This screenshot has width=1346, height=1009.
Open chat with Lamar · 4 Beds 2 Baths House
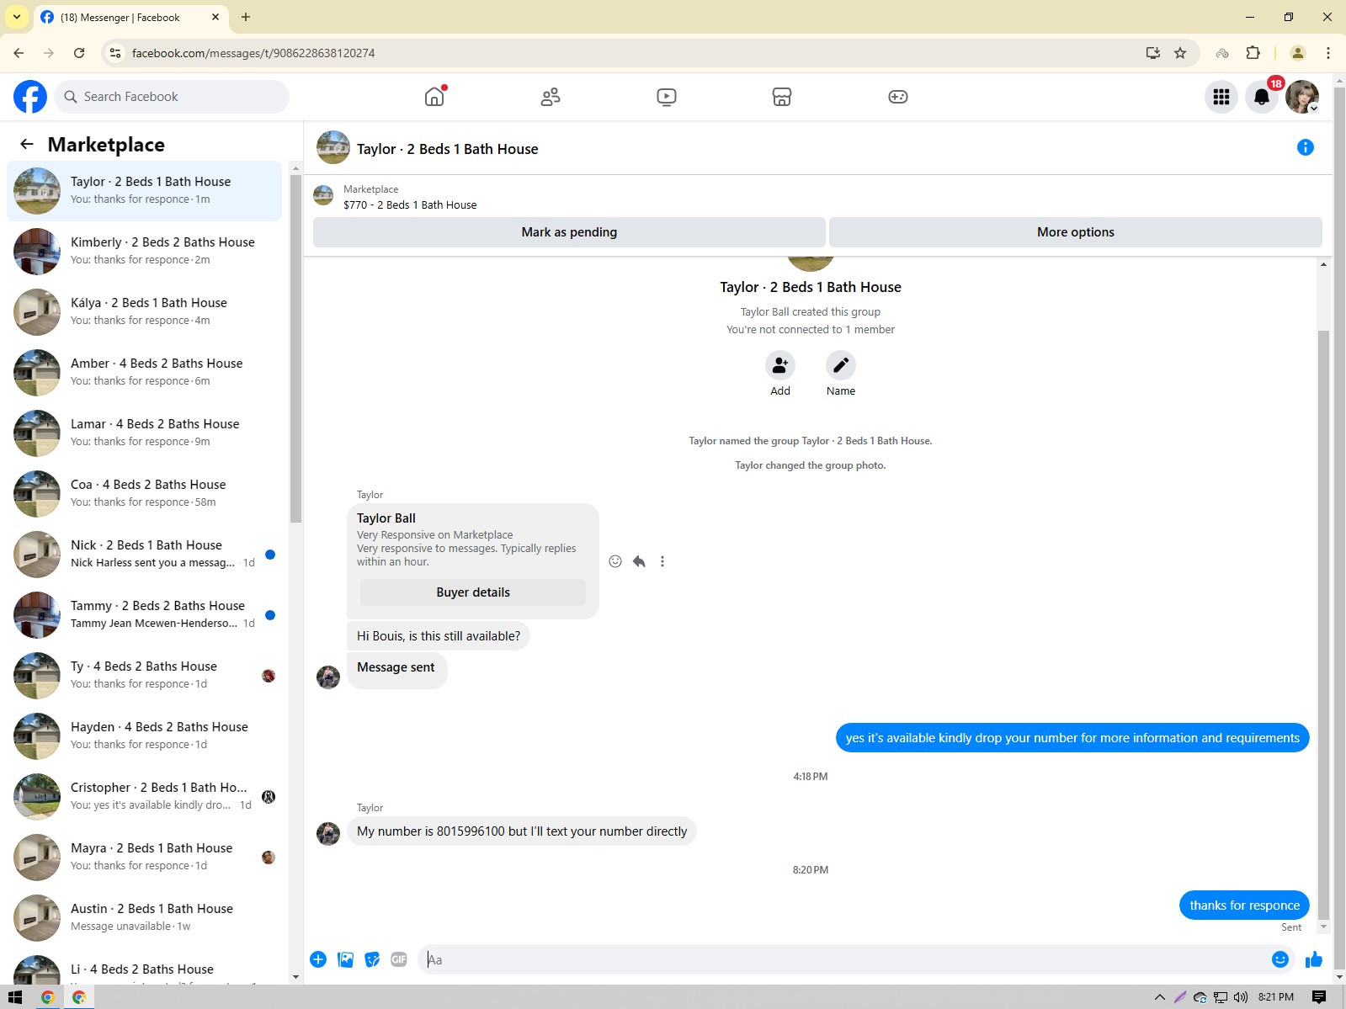point(145,433)
